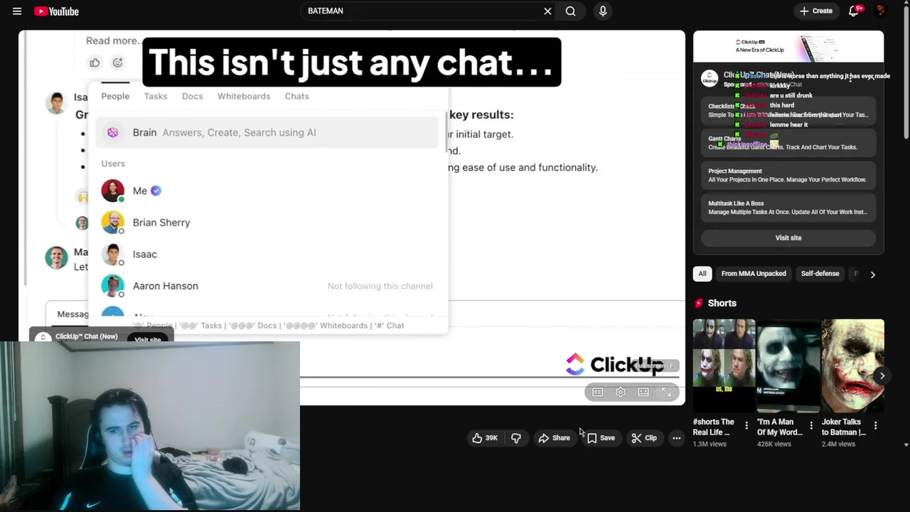Click add emoji reaction icon
The image size is (910, 512).
click(x=117, y=63)
